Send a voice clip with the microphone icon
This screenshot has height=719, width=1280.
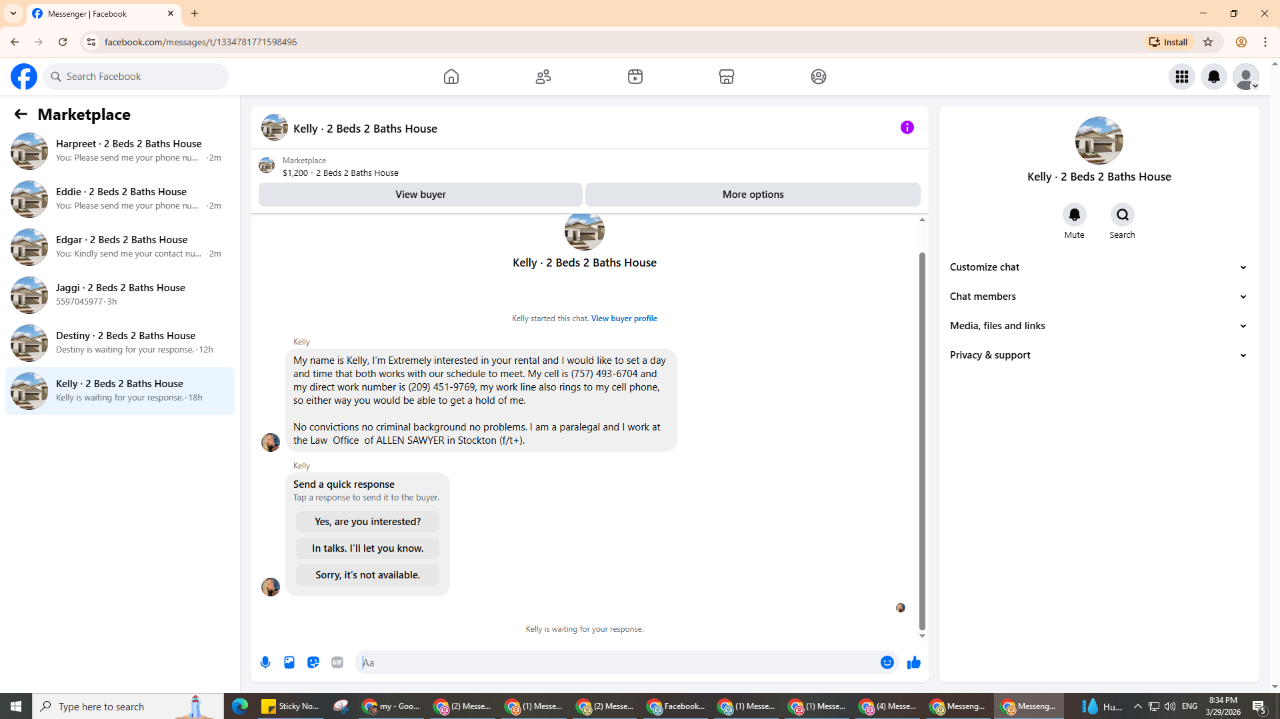265,662
